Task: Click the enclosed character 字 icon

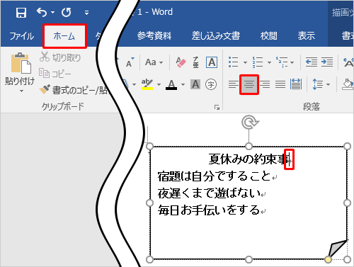Action: [211, 84]
